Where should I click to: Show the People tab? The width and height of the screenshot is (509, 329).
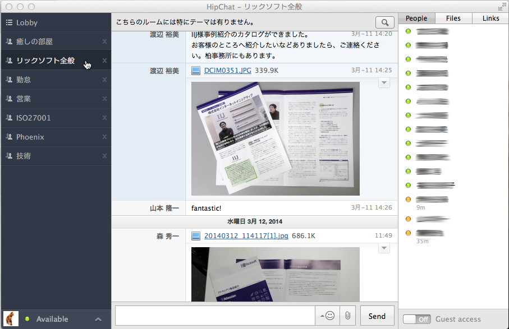pos(416,18)
